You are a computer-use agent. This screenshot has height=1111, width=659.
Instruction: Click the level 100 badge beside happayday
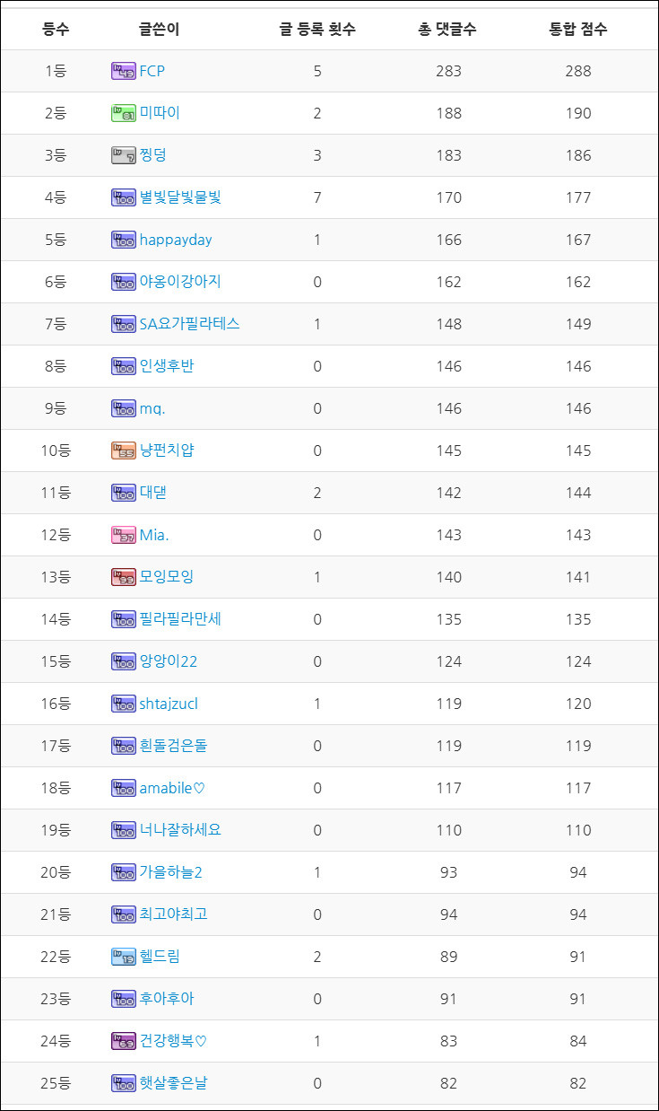123,240
